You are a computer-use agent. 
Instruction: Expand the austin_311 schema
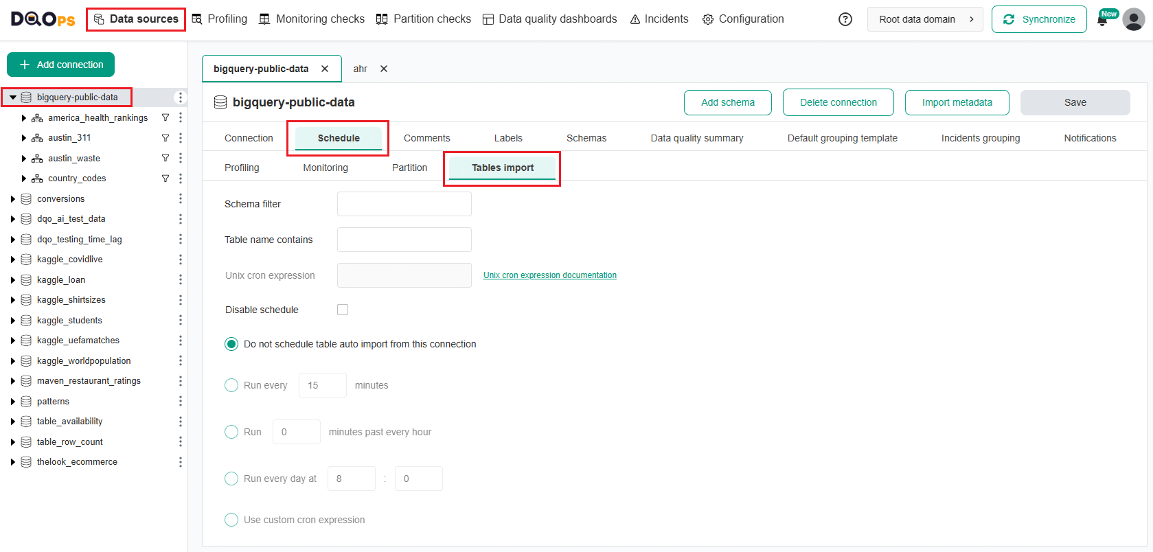coord(24,138)
